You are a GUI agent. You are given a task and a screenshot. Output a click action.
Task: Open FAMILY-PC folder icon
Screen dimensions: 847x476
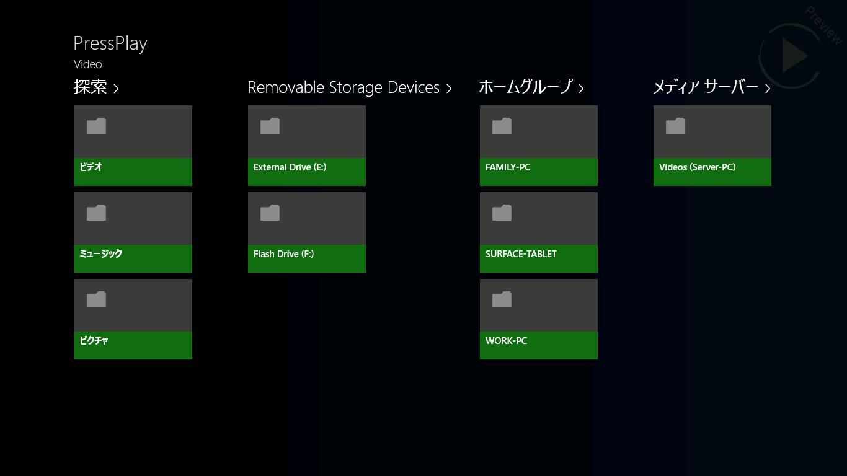coord(502,126)
